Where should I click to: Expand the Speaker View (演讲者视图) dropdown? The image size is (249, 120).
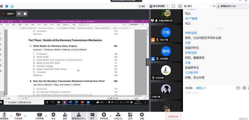coord(159,6)
